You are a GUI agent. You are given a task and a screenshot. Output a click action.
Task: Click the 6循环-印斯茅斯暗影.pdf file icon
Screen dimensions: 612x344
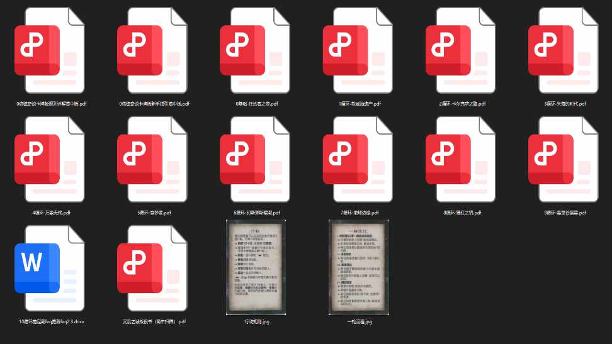point(256,159)
